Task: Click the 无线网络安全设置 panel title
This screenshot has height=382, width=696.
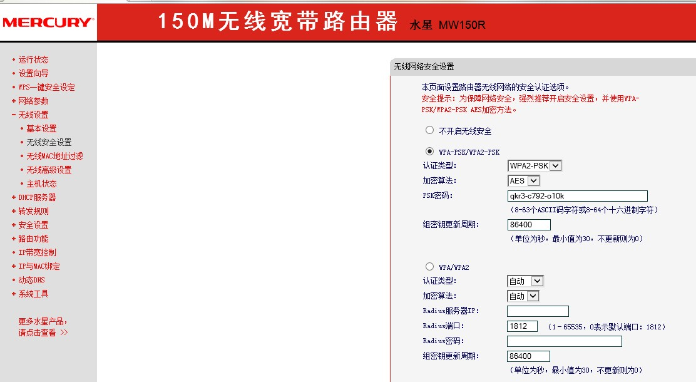Action: tap(424, 66)
